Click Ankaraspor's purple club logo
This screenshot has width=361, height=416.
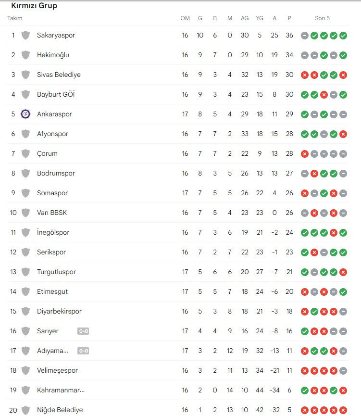26,114
